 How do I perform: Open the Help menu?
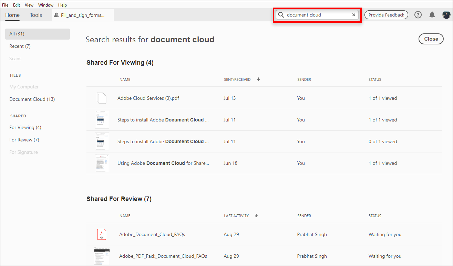tap(63, 5)
